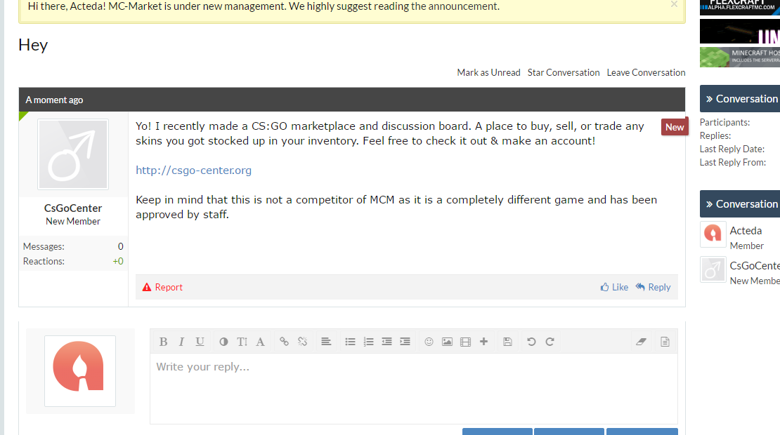This screenshot has height=435, width=780.
Task: Toggle BB code source mode icon
Action: (x=665, y=342)
